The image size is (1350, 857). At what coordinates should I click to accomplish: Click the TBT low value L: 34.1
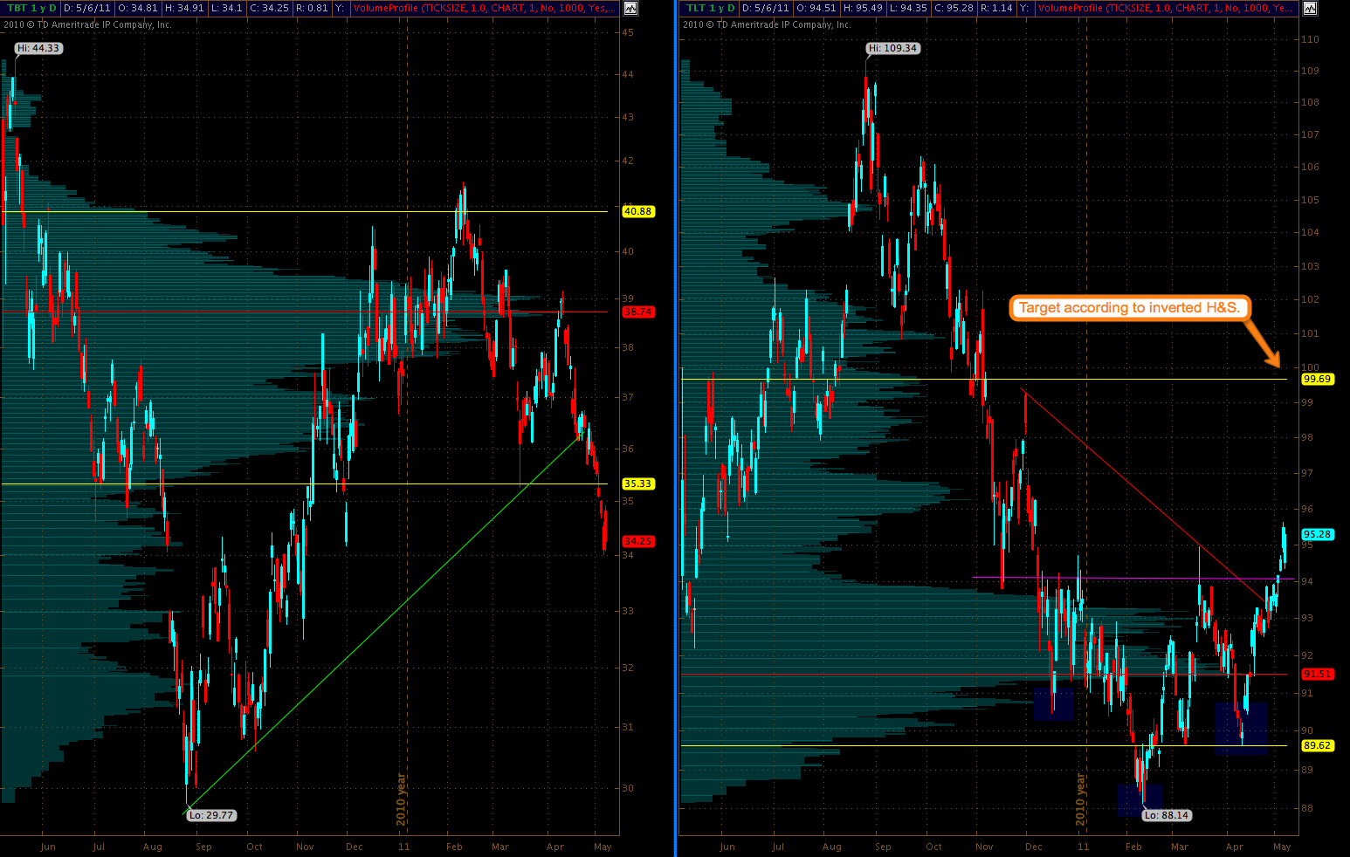(230, 8)
